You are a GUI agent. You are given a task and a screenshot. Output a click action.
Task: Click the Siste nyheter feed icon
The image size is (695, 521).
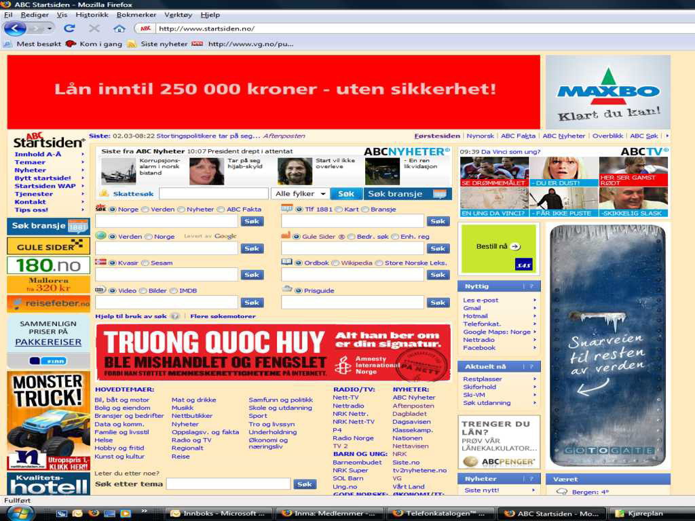click(132, 44)
